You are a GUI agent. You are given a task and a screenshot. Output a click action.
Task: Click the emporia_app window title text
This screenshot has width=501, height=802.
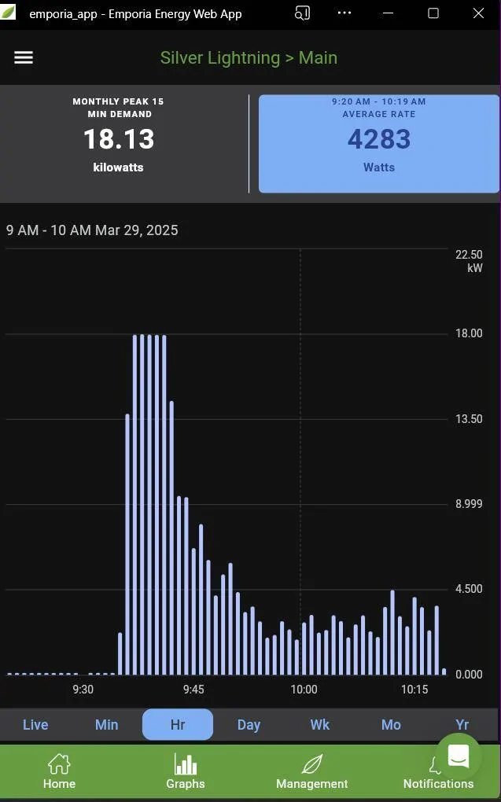135,14
